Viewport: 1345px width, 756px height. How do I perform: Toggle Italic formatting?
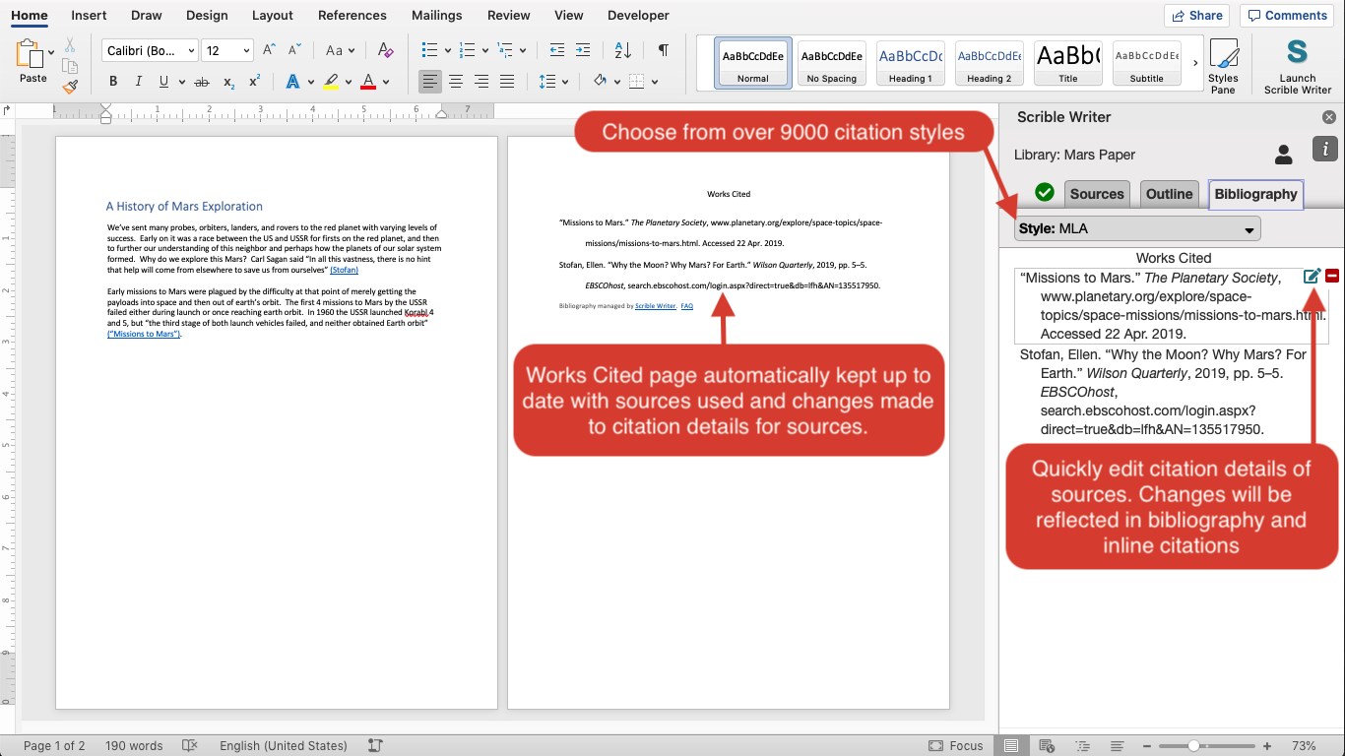pyautogui.click(x=138, y=82)
